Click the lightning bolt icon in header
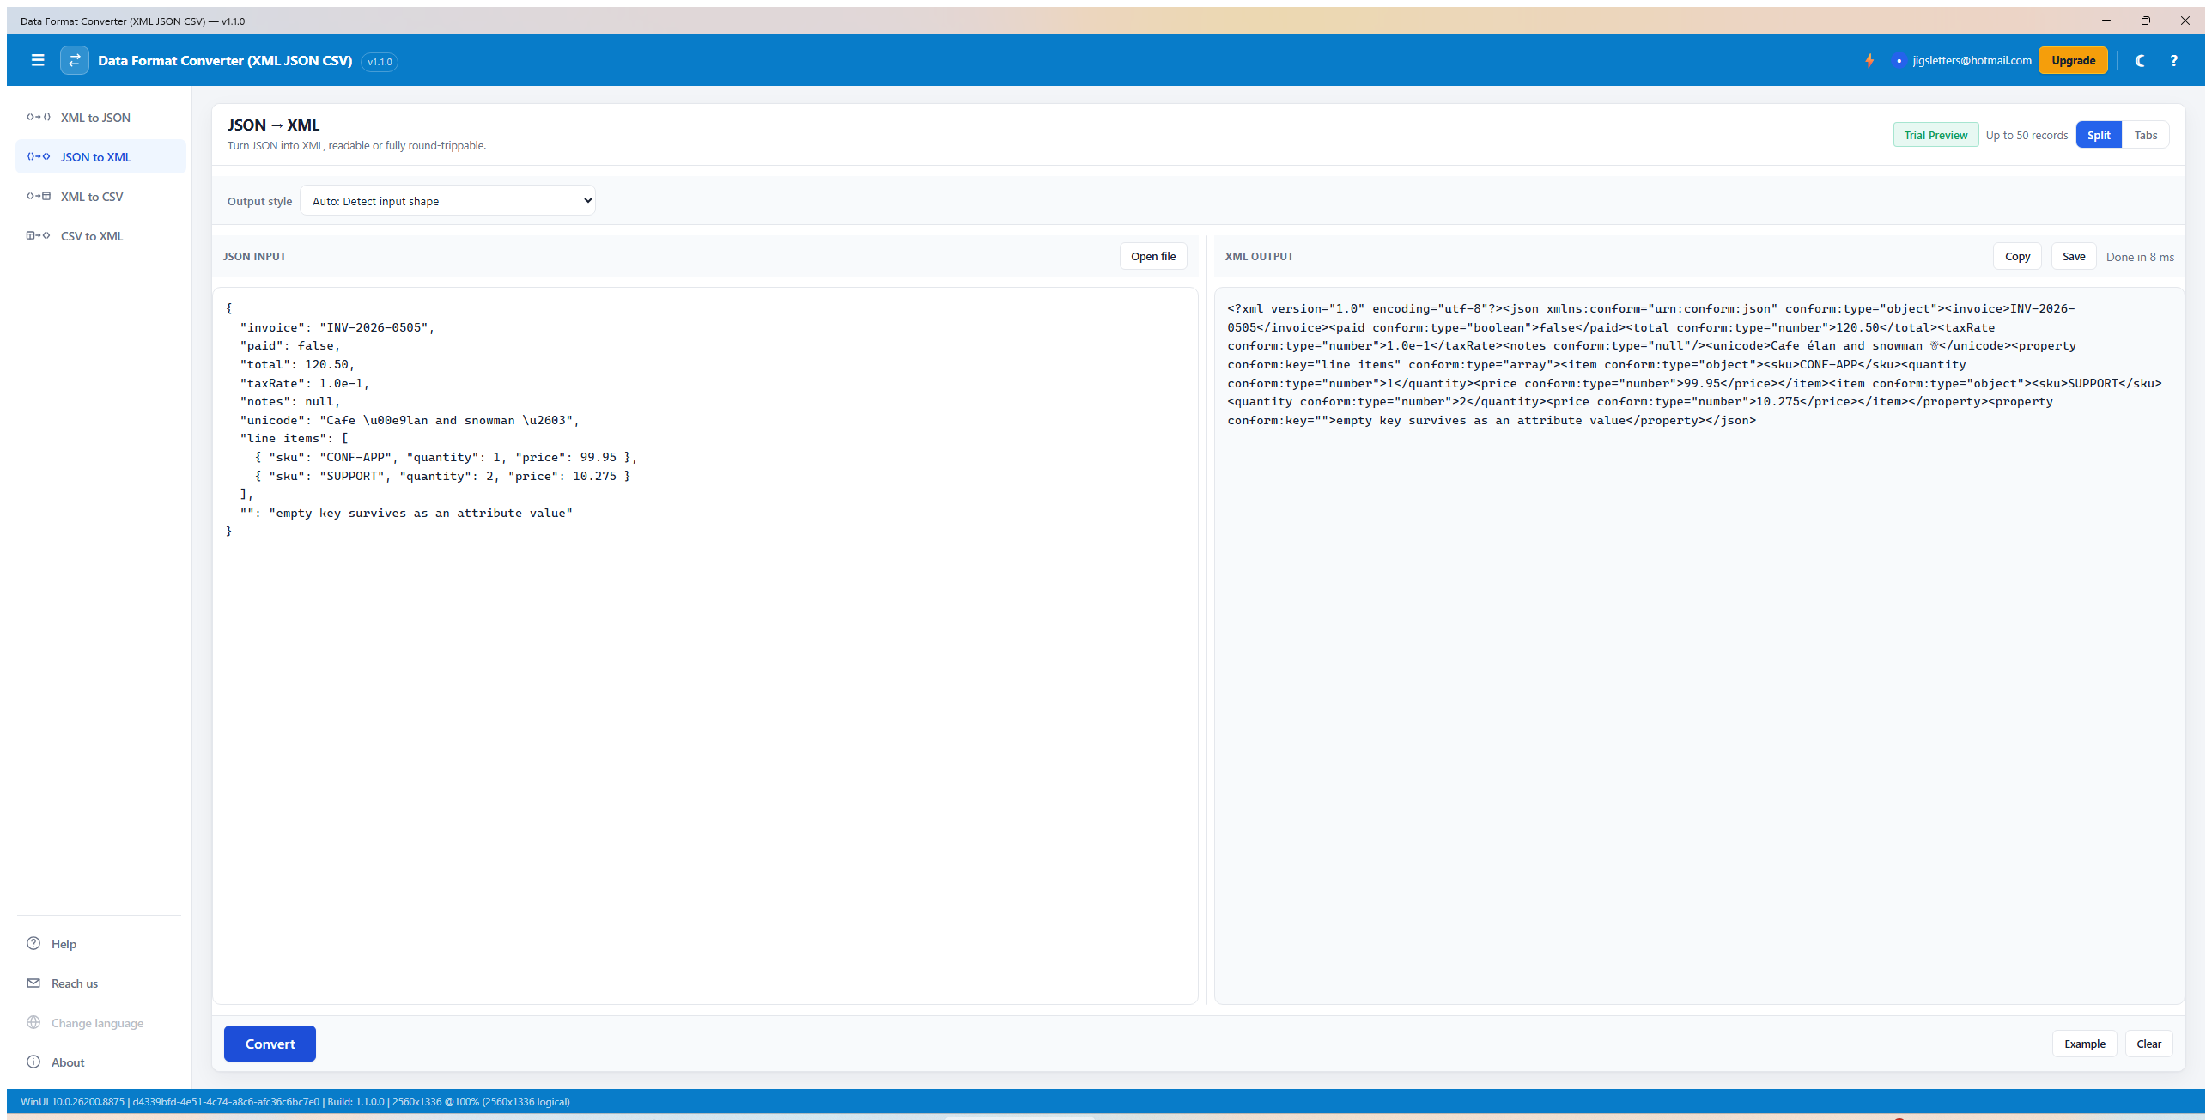The width and height of the screenshot is (2212, 1120). click(1869, 60)
